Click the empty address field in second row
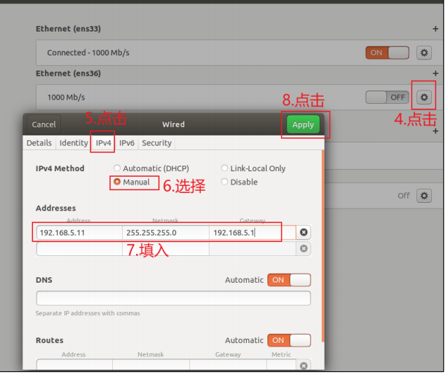 point(79,249)
